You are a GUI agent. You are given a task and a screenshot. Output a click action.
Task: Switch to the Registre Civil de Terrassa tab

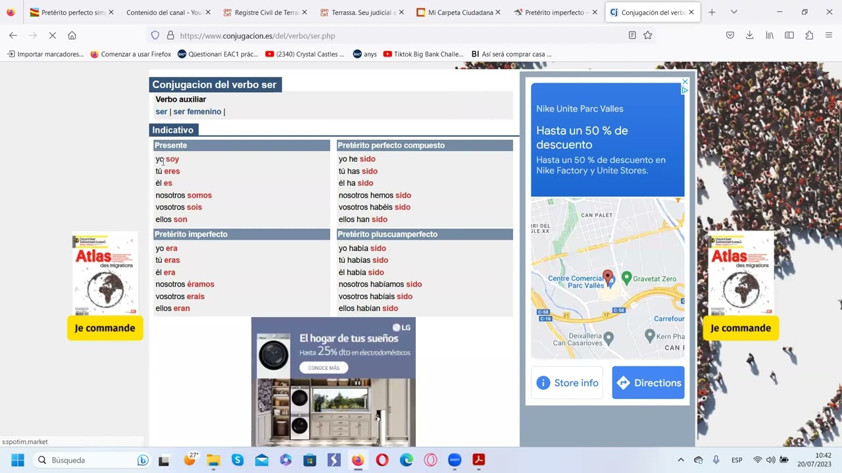tap(264, 12)
